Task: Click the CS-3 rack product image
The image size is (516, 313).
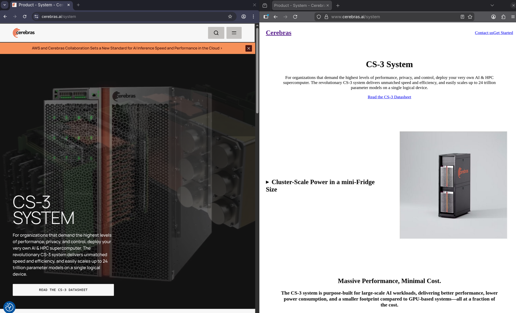Action: (453, 185)
